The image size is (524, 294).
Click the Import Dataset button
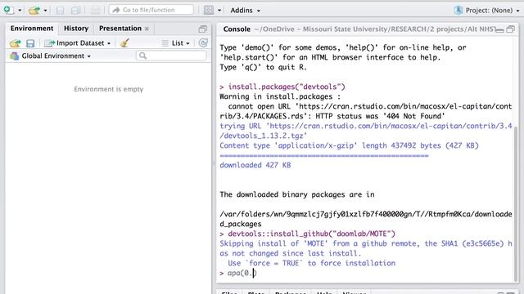(78, 43)
